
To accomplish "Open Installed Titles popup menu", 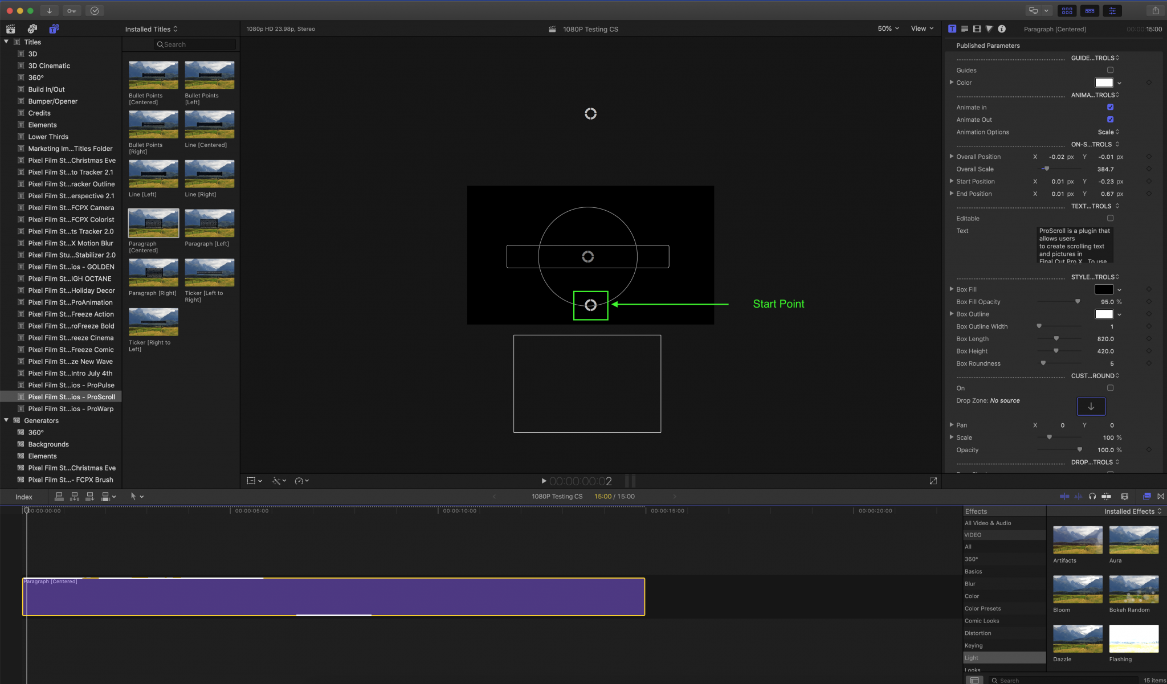I will click(x=152, y=29).
